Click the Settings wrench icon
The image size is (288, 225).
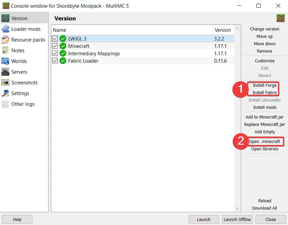click(5, 93)
